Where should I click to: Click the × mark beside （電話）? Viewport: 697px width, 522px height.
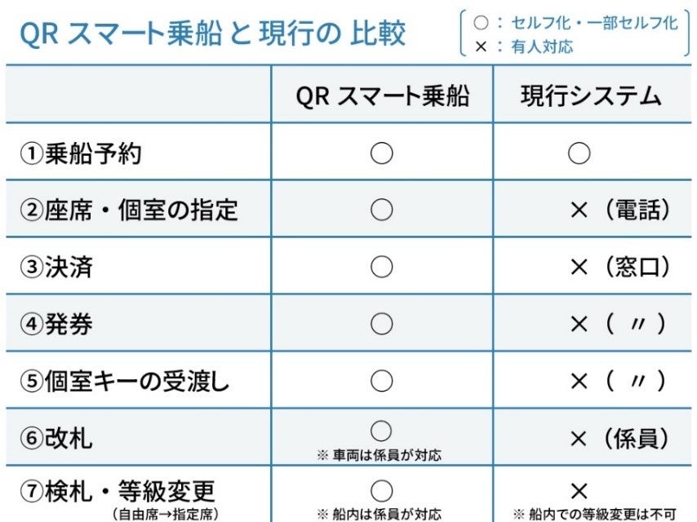[579, 210]
